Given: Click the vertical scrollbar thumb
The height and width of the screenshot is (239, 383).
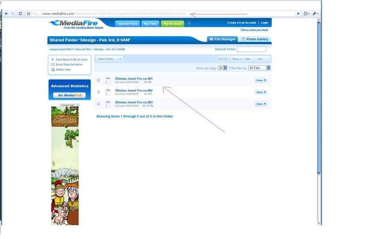Looking at the screenshot, I should tap(319, 98).
